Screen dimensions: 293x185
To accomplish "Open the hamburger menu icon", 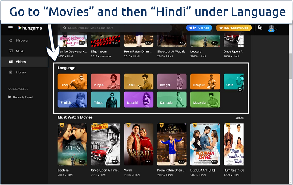I will coord(11,28).
